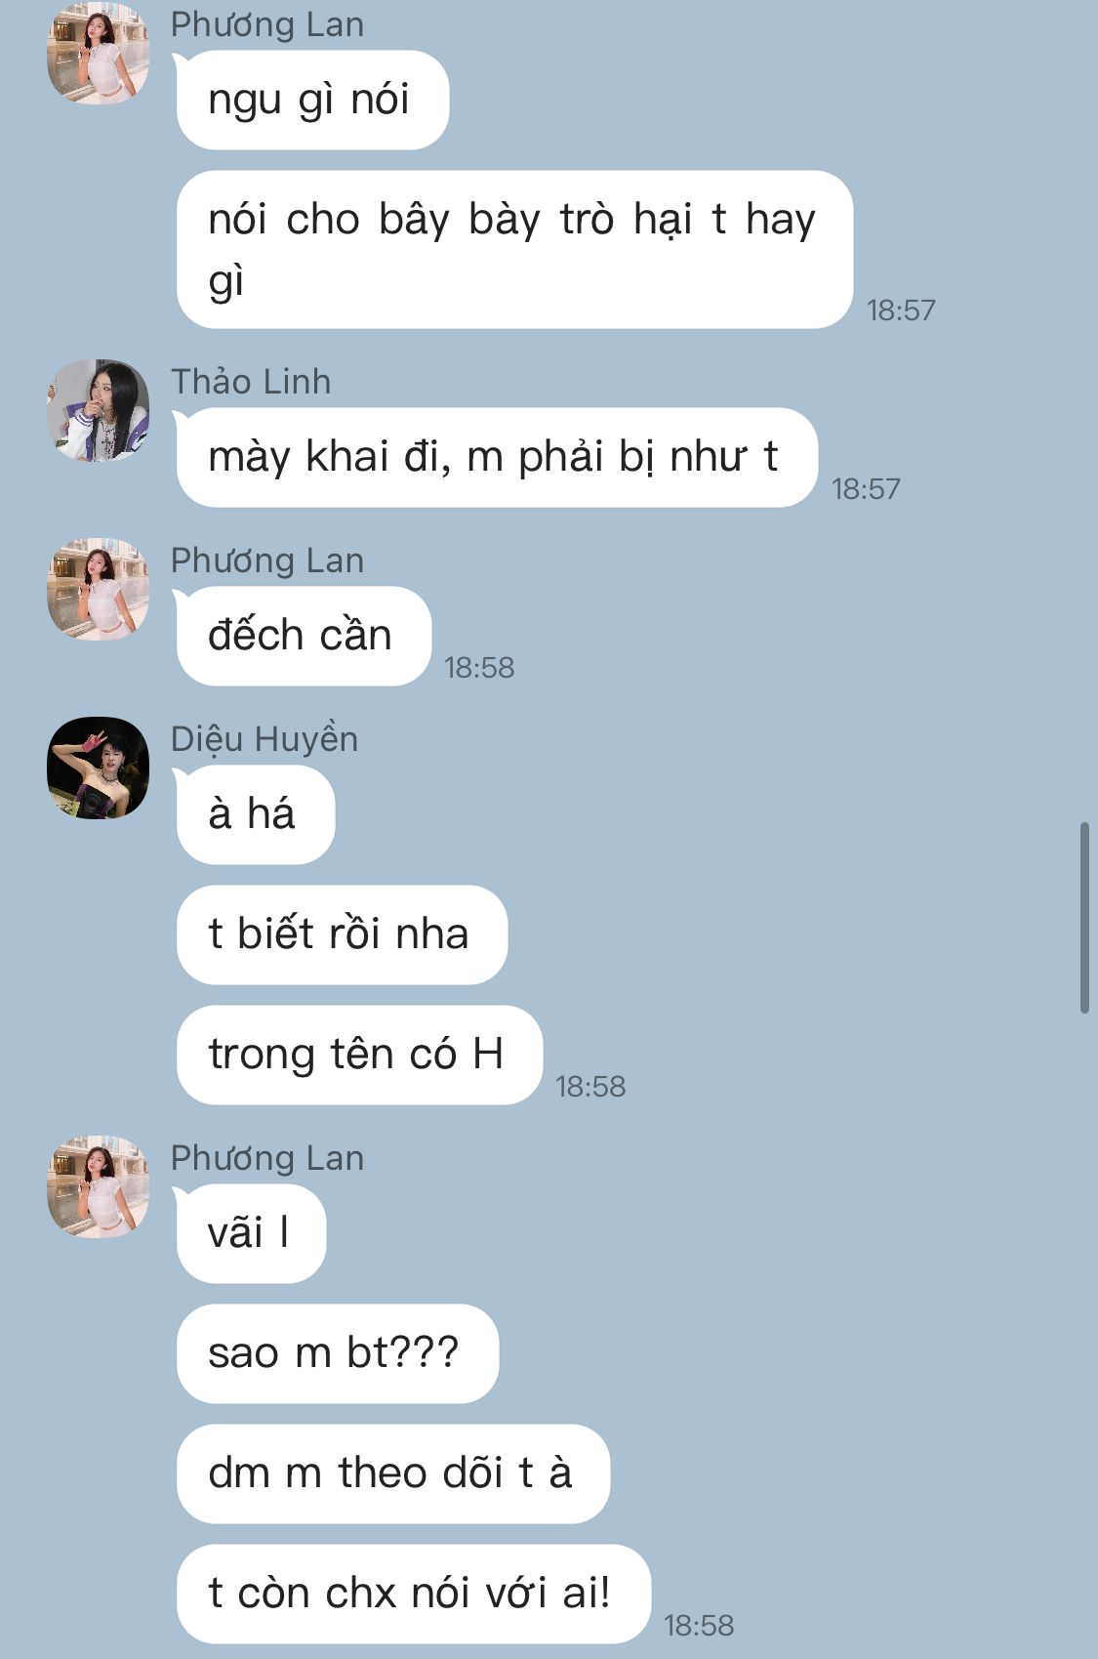The width and height of the screenshot is (1098, 1659).
Task: Select the 'nói cho bây bày trò' message
Action: point(514,249)
